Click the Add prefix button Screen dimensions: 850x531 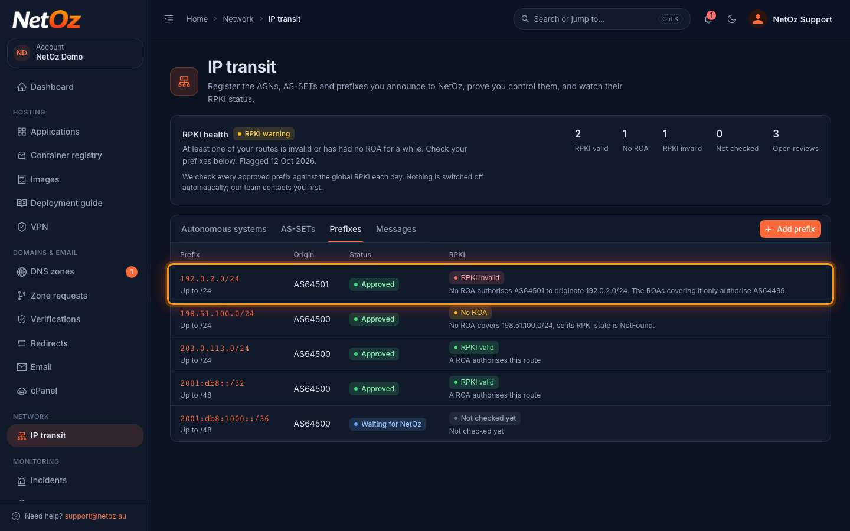pos(790,229)
